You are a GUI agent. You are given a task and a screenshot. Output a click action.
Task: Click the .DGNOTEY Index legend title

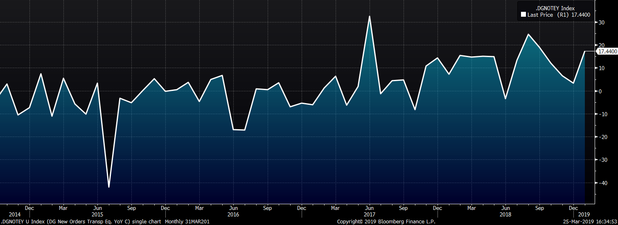555,8
